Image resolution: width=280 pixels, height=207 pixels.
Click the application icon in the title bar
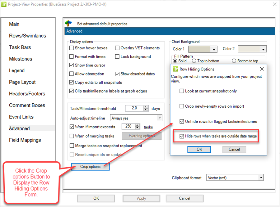click(x=4, y=4)
